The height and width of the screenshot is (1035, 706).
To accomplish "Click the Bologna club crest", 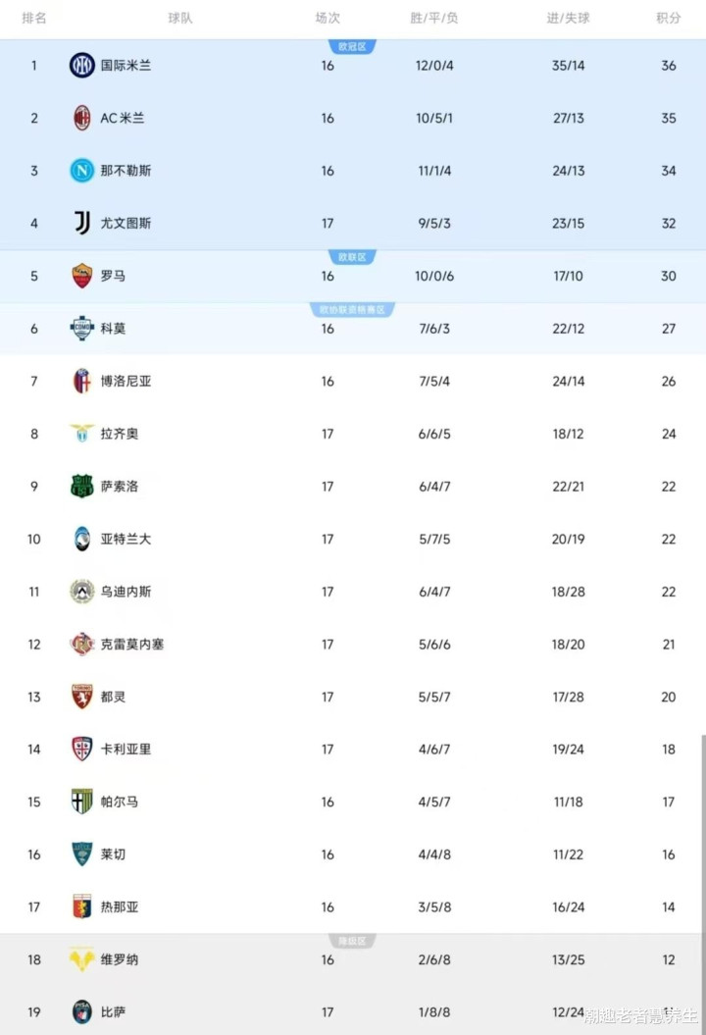I will (82, 382).
